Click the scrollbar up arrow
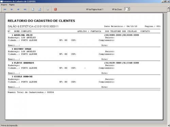 (169, 8)
